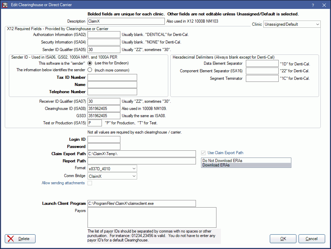Viewport: 331px width, 249px height.
Task: Click 'Hexadecimal Delimiters' group heading
Action: (224, 57)
